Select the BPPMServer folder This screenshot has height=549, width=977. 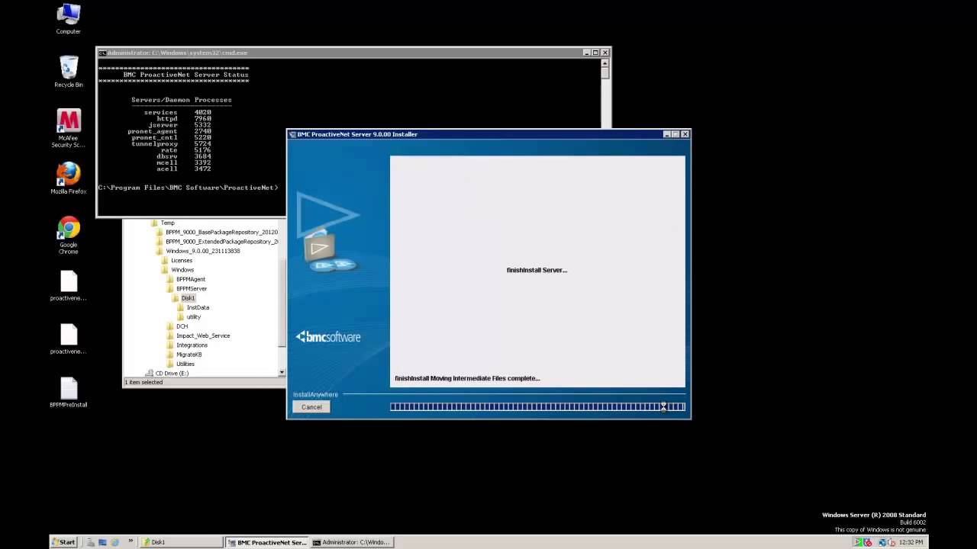tap(187, 289)
